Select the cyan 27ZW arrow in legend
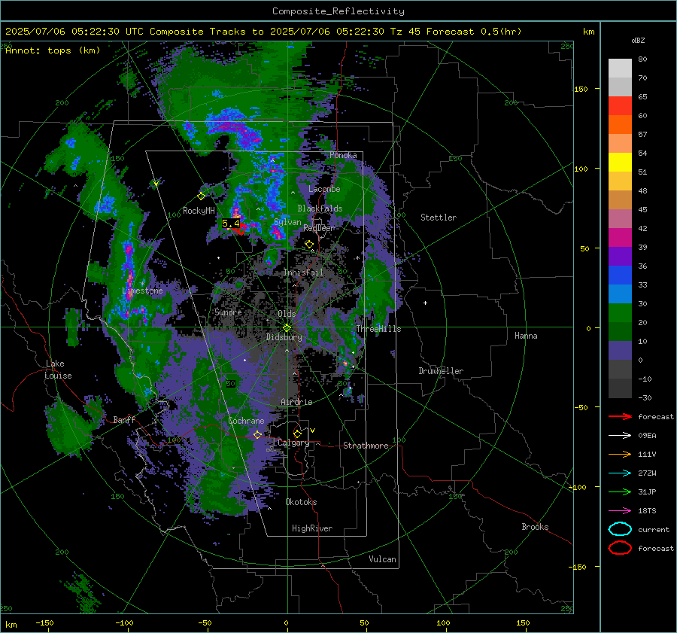The height and width of the screenshot is (633, 677). click(620, 473)
